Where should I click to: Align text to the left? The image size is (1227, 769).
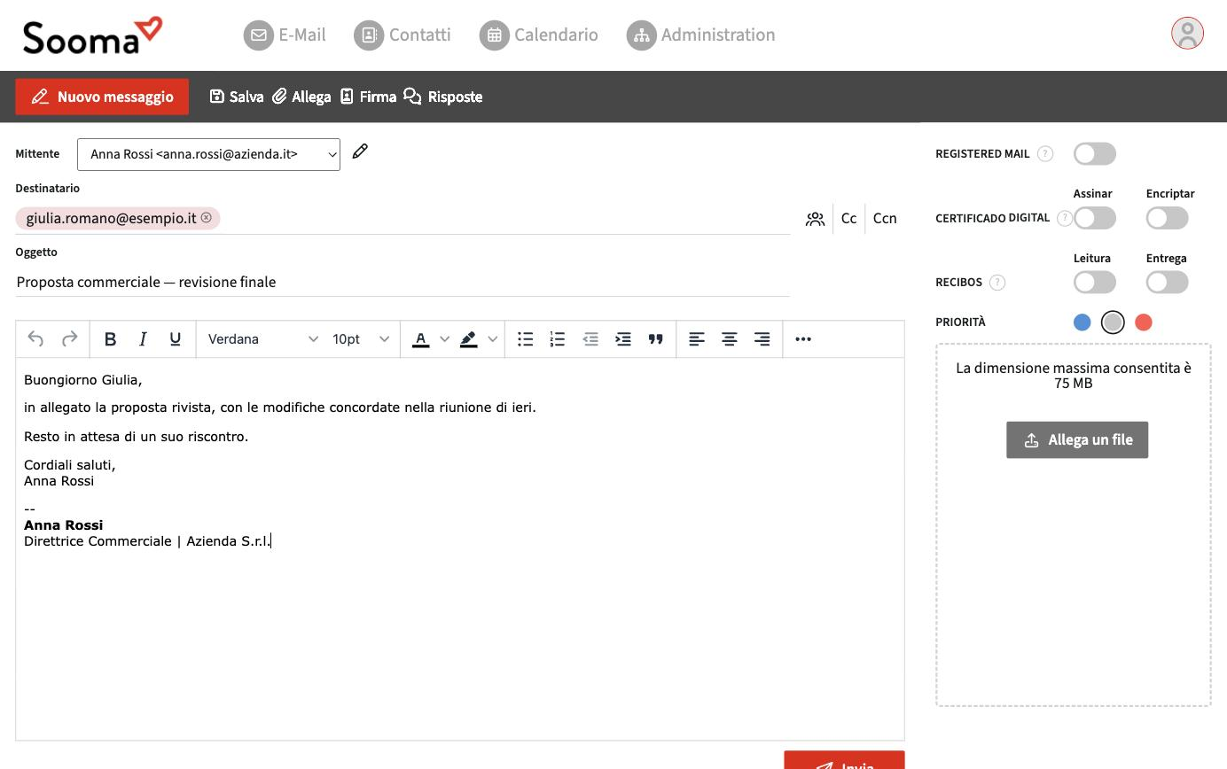pyautogui.click(x=697, y=339)
